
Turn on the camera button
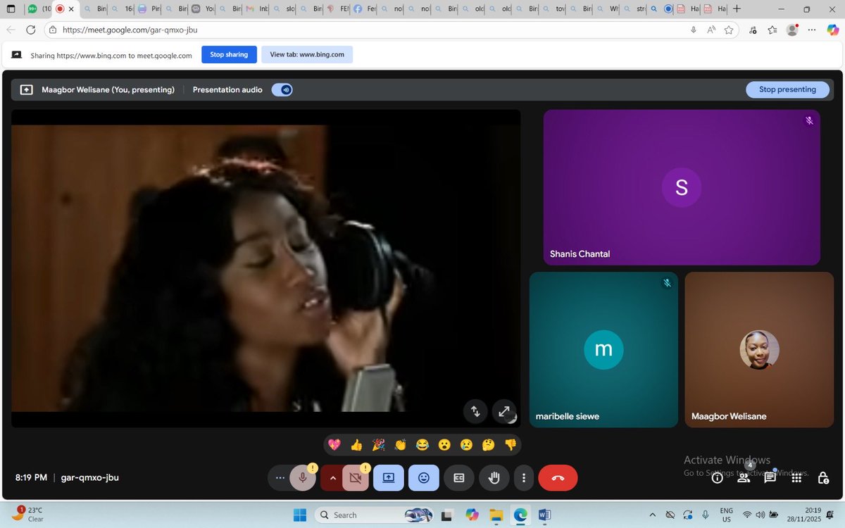[x=355, y=478]
